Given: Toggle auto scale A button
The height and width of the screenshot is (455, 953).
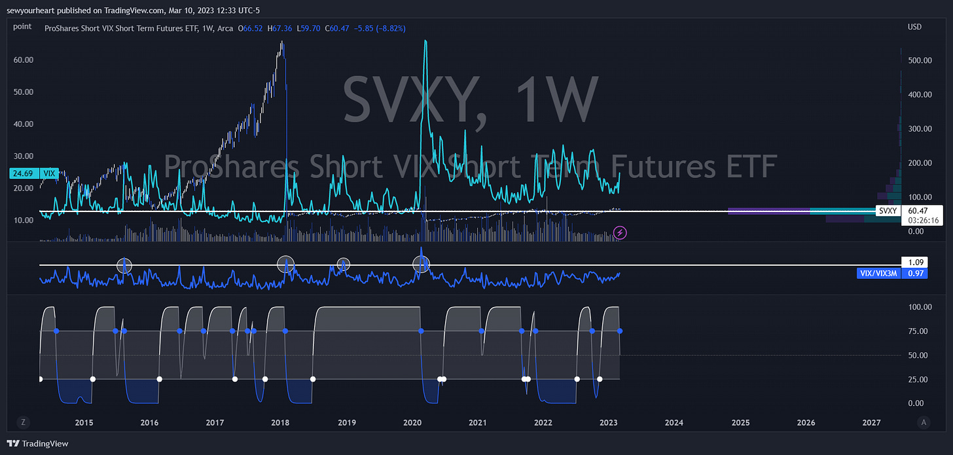Looking at the screenshot, I should (924, 422).
